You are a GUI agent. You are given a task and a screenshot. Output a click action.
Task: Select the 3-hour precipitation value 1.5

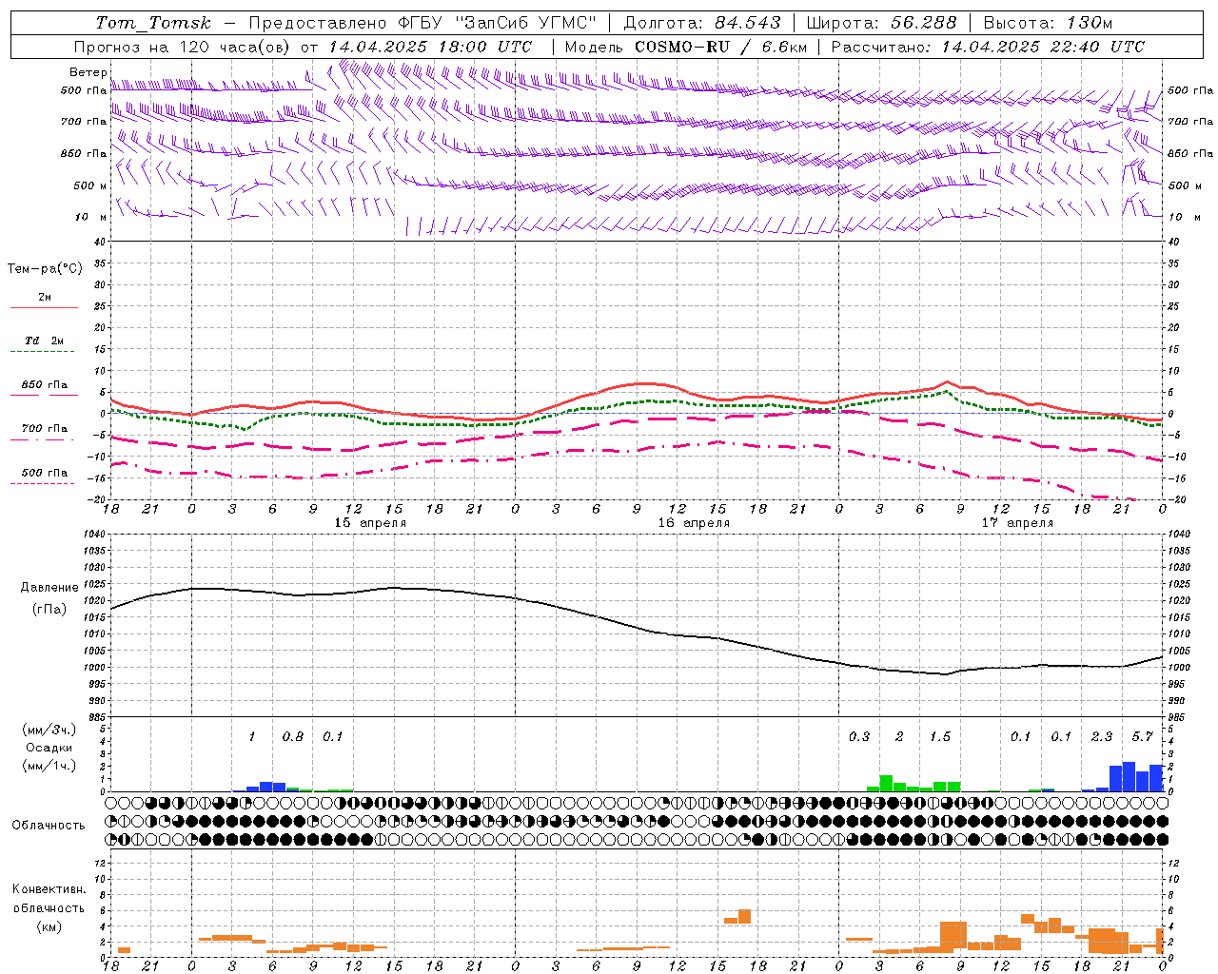(940, 736)
